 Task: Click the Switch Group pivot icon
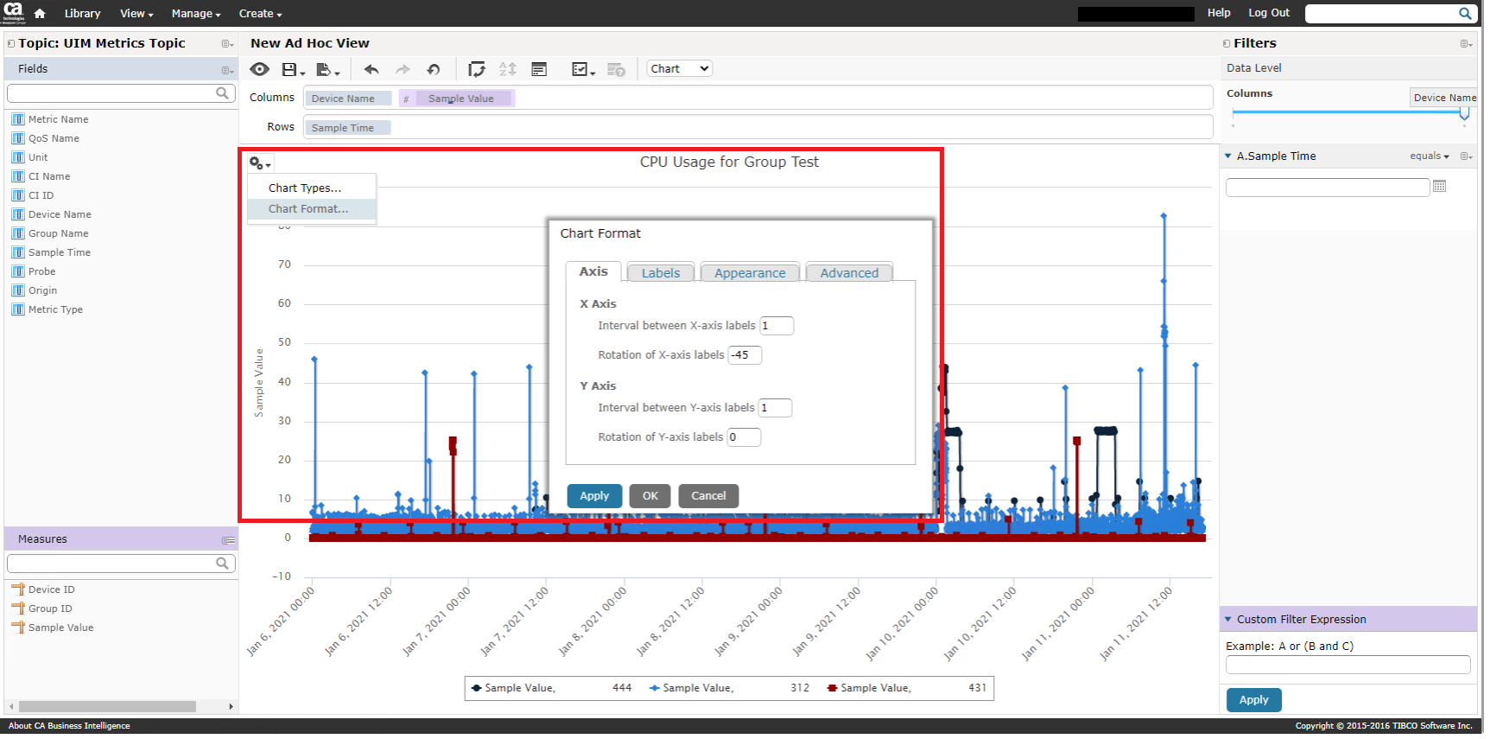pos(476,69)
